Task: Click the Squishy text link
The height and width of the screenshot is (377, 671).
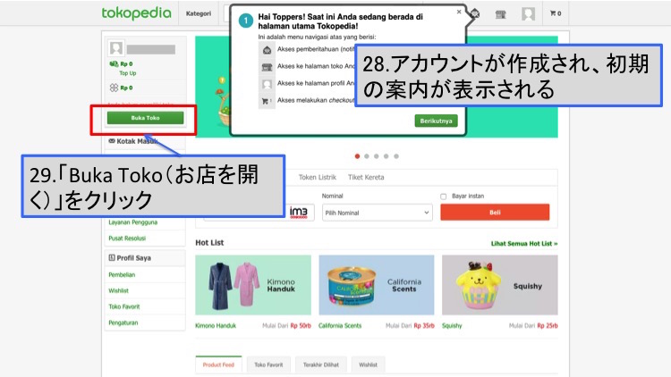Action: [452, 326]
